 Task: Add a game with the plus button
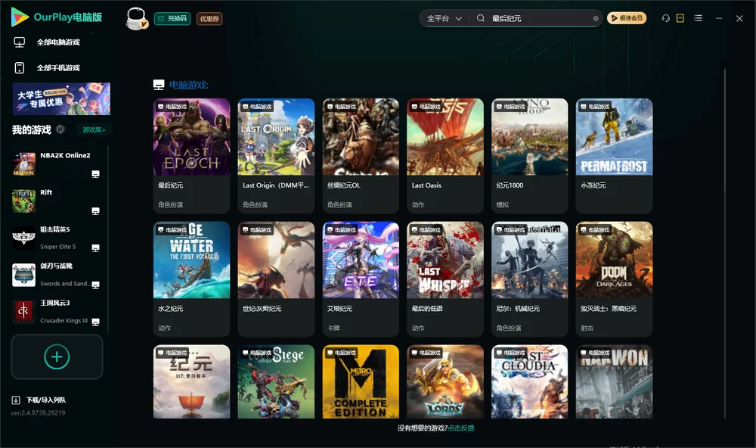[x=57, y=356]
